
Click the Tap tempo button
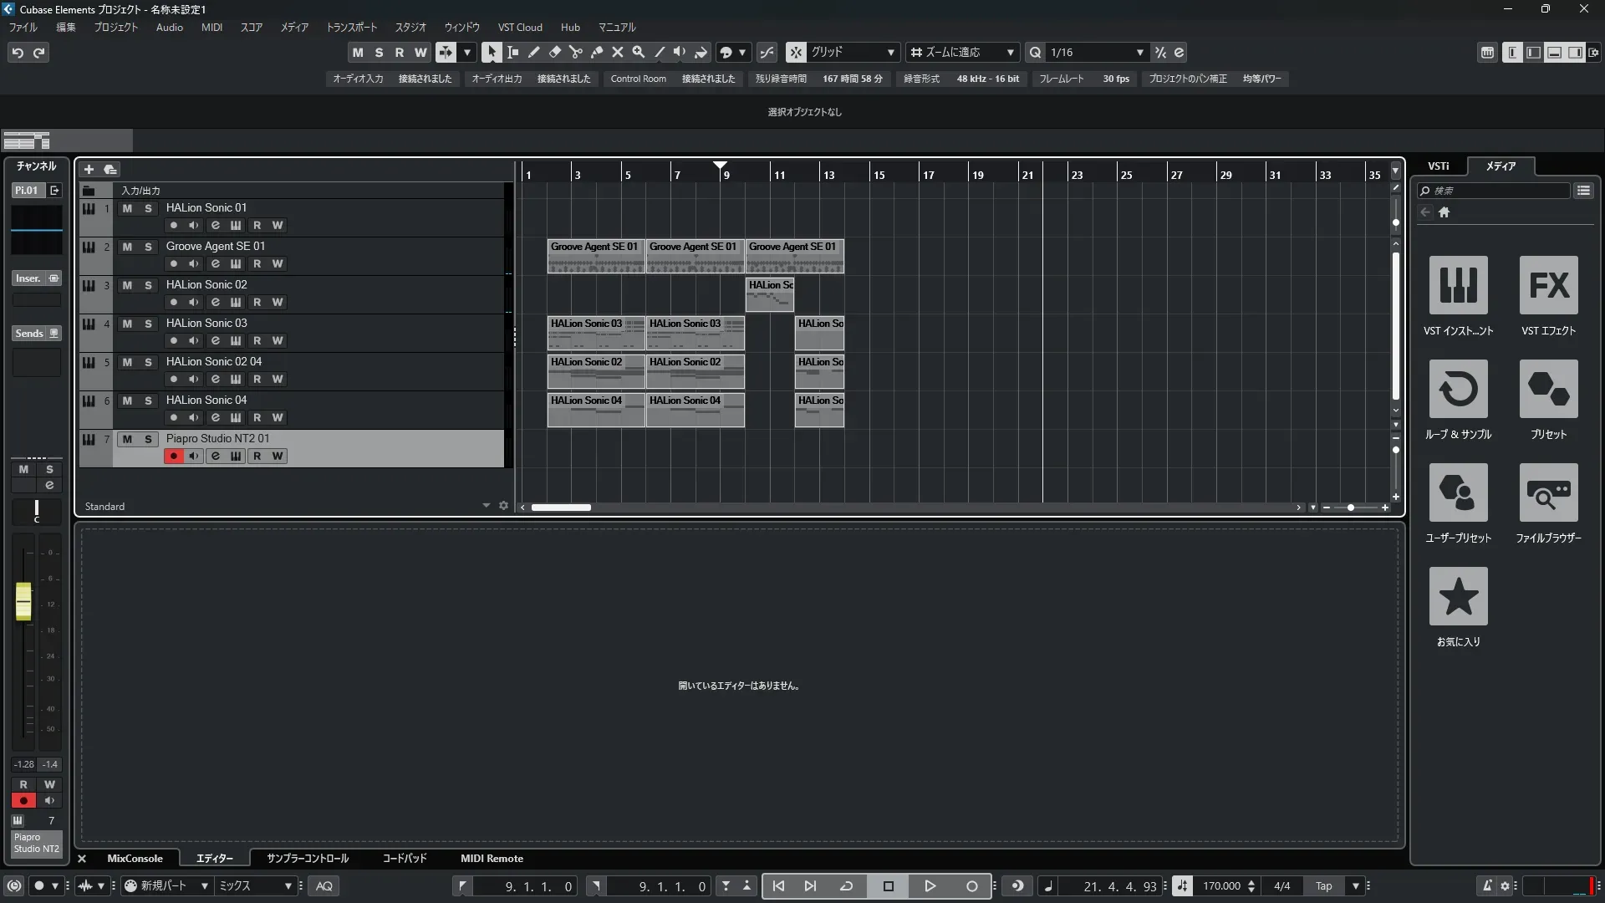click(x=1323, y=885)
